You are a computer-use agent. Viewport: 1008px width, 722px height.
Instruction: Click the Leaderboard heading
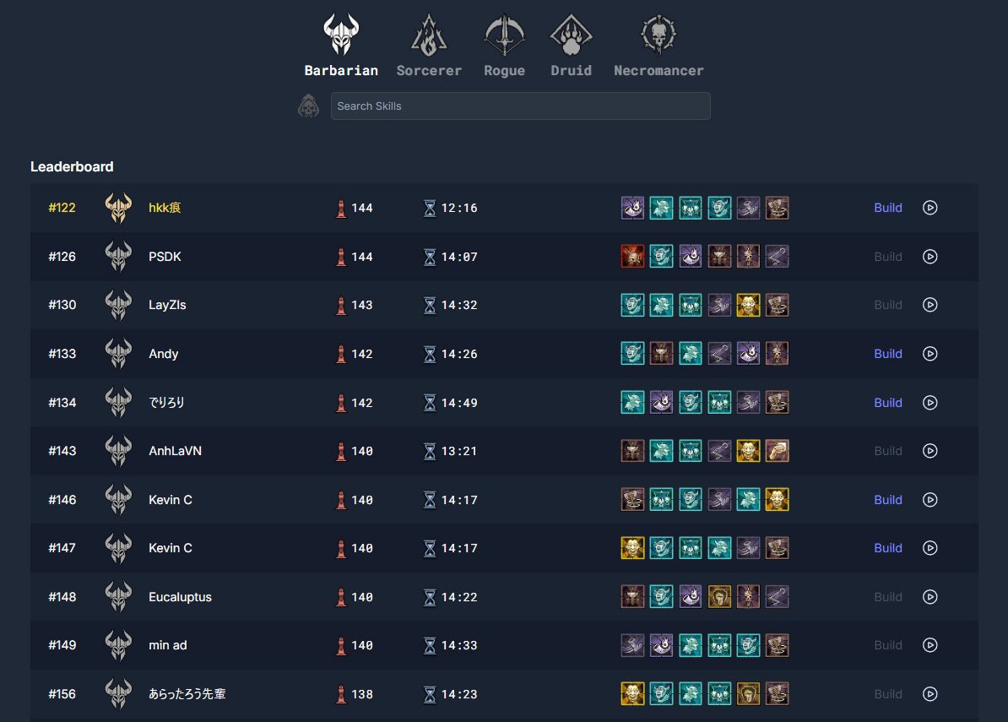(72, 166)
